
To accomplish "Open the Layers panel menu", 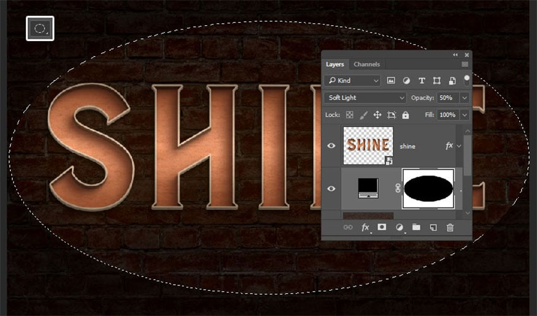I will click(x=465, y=64).
